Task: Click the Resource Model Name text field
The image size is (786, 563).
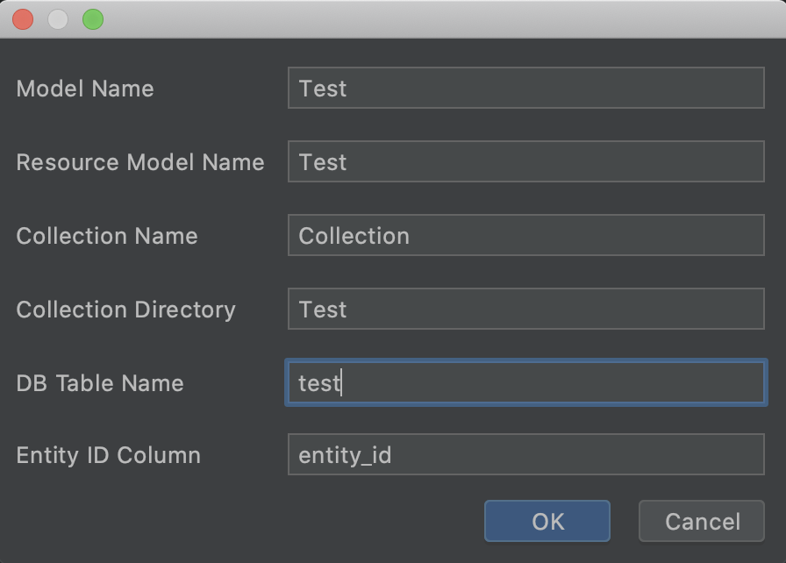Action: (x=525, y=162)
